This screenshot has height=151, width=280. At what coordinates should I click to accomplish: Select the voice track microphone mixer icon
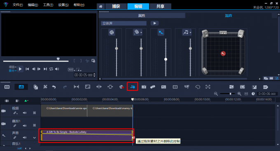coord(161,32)
